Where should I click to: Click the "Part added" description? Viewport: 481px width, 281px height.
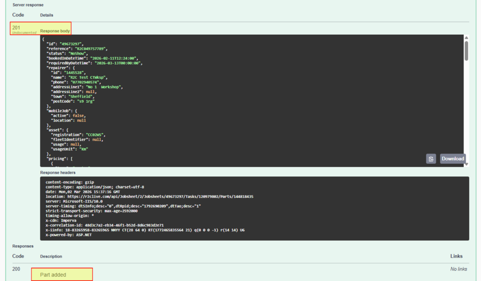coord(53,274)
